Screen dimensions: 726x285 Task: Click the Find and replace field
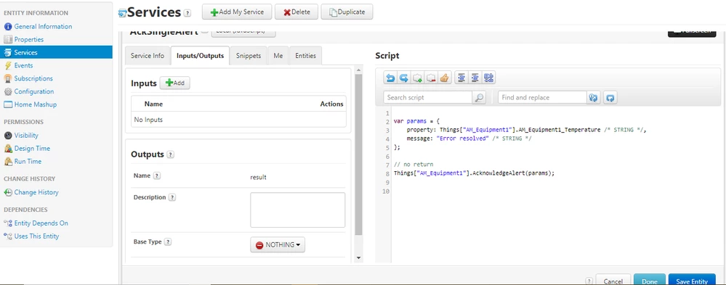point(542,97)
